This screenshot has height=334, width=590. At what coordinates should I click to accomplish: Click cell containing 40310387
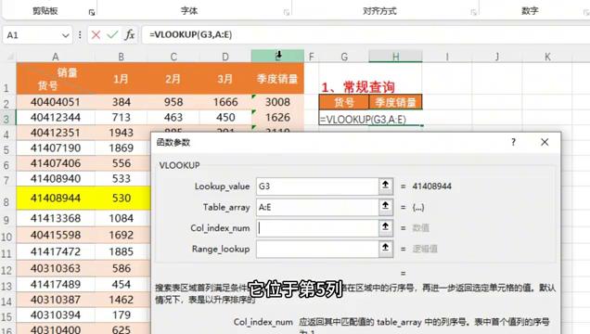(x=56, y=300)
